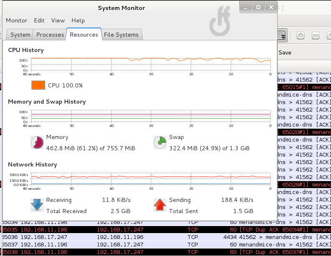
Task: Maximize the System Monitor window
Action: tap(258, 7)
